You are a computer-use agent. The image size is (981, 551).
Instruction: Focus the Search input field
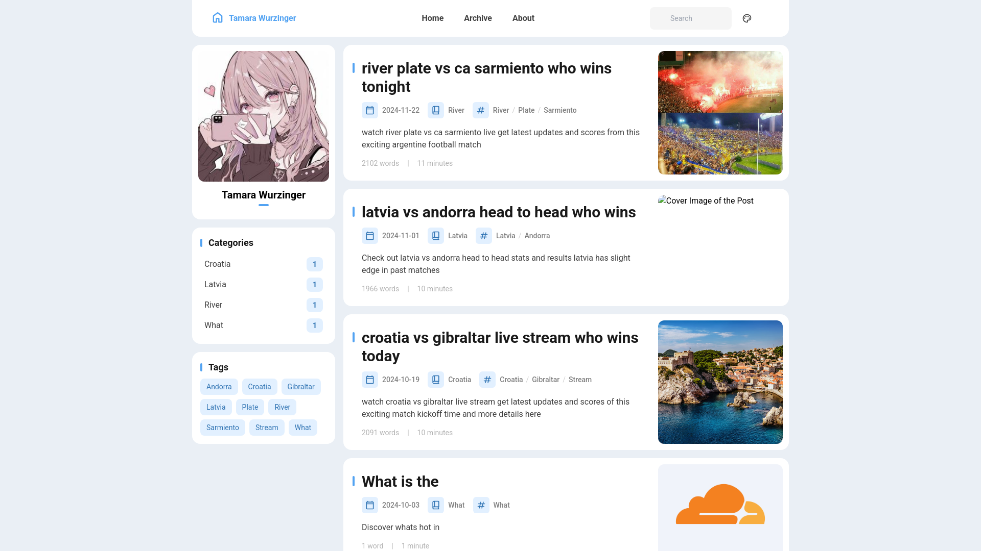click(691, 18)
